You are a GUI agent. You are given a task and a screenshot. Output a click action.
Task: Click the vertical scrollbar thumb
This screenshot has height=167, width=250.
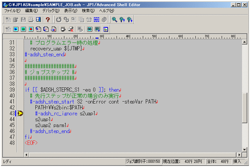245,108
